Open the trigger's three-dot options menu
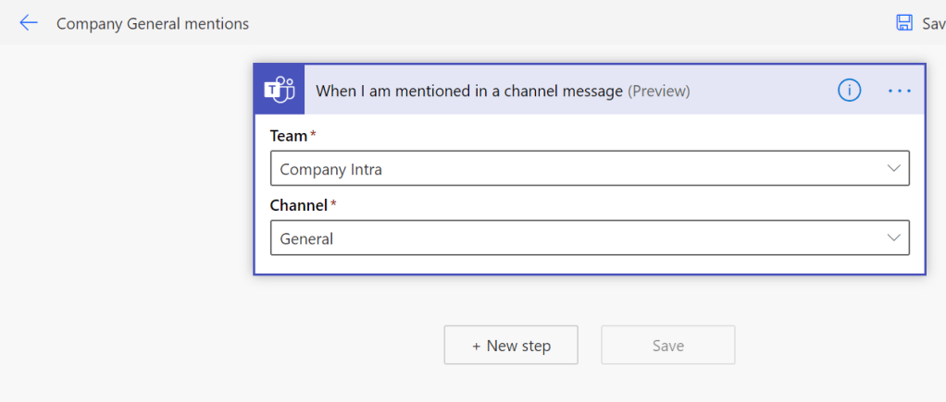The height and width of the screenshot is (402, 946). click(x=899, y=91)
